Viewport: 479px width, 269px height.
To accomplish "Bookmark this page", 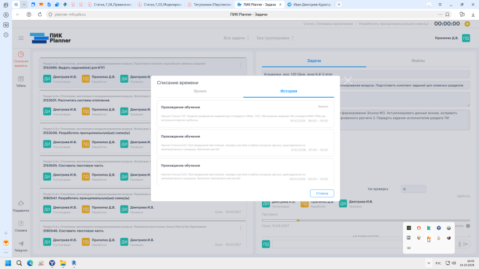I will [x=447, y=14].
